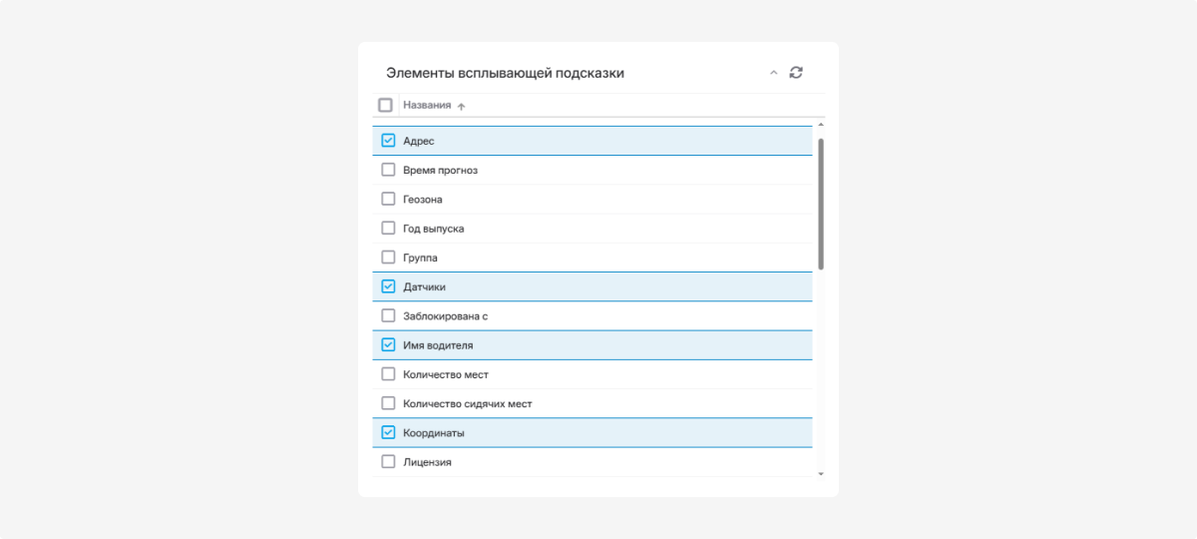Click the Названия column header
The width and height of the screenshot is (1197, 539).
point(427,105)
